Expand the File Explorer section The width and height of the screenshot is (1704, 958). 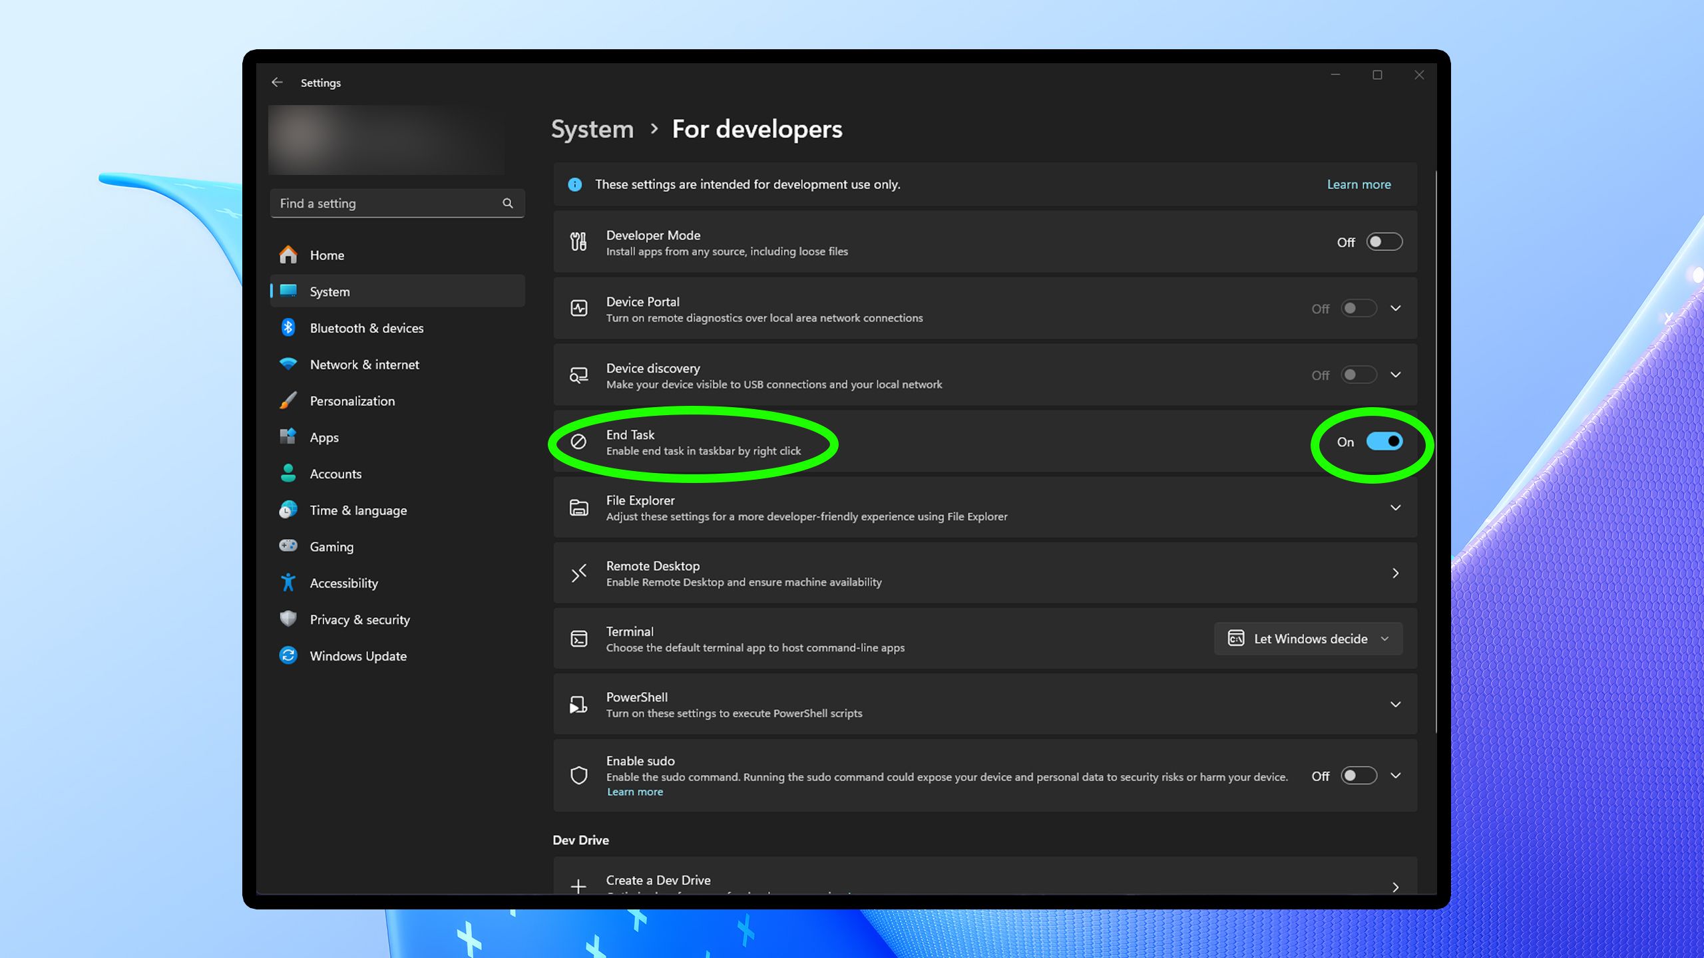point(1395,508)
